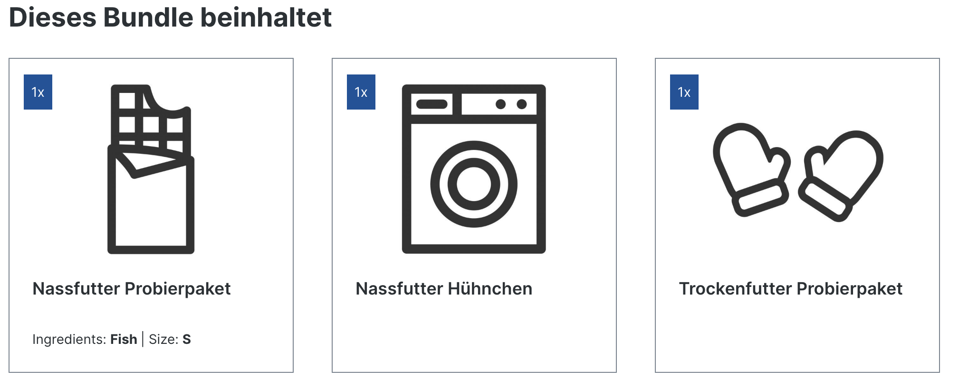The width and height of the screenshot is (959, 388).
Task: Click the mittens product image
Action: [x=797, y=172]
